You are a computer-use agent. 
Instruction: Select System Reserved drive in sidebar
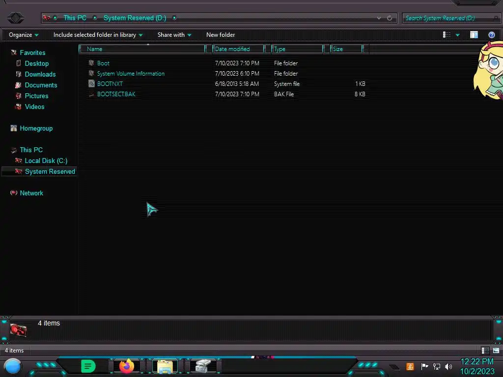(50, 171)
